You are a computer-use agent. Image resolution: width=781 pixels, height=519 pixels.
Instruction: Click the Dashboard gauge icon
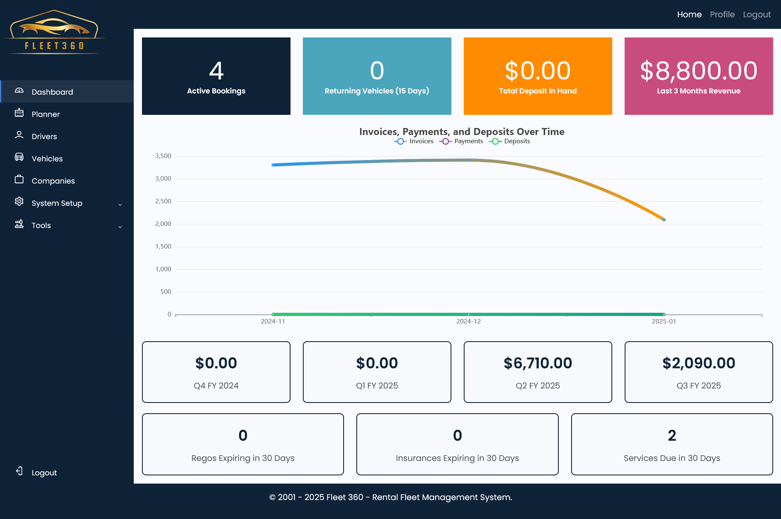click(x=19, y=91)
